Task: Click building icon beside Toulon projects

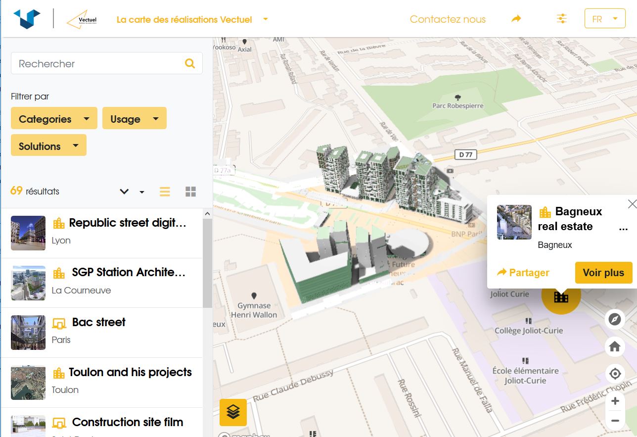Action: tap(59, 373)
